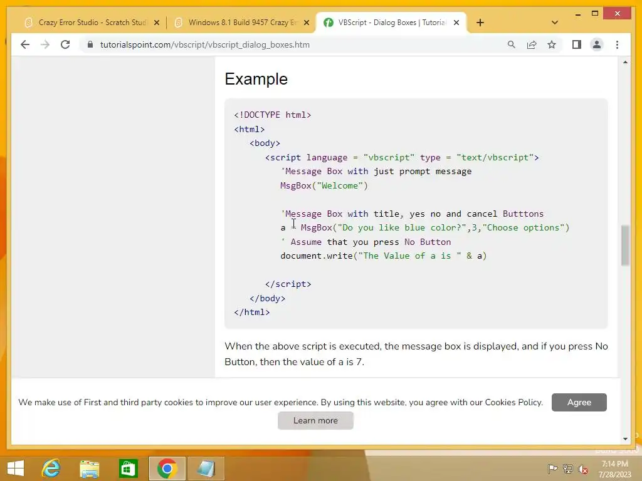Screen dimensions: 642x481
Task: Open the Windows Start button
Action: point(16,468)
